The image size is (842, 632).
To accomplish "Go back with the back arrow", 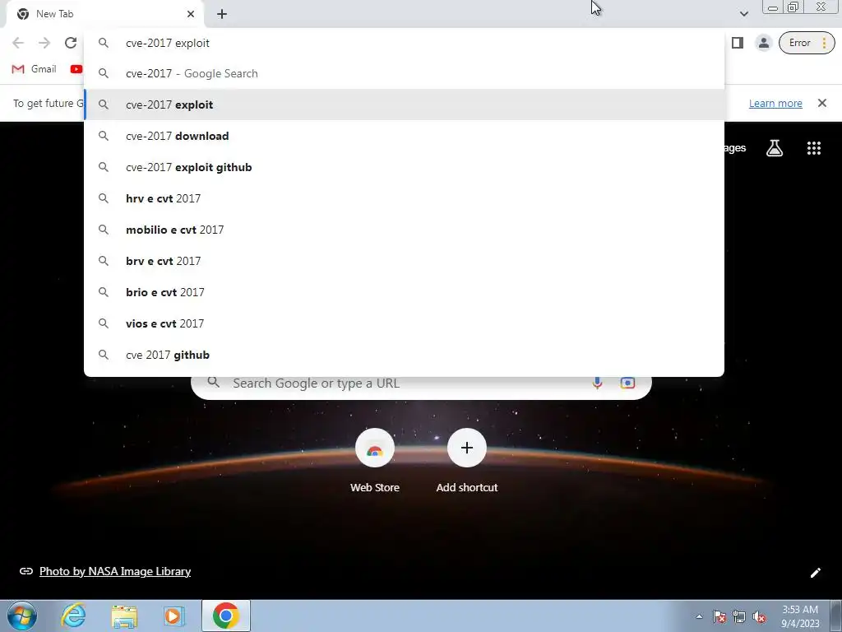I will click(x=18, y=43).
